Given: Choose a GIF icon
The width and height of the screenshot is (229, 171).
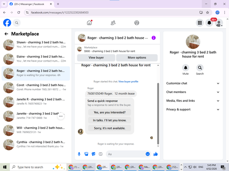Looking at the screenshot, I should [x=100, y=154].
